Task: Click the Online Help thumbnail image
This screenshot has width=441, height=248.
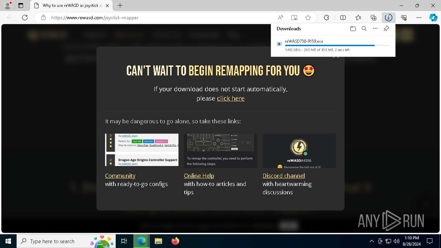Action: click(x=220, y=151)
